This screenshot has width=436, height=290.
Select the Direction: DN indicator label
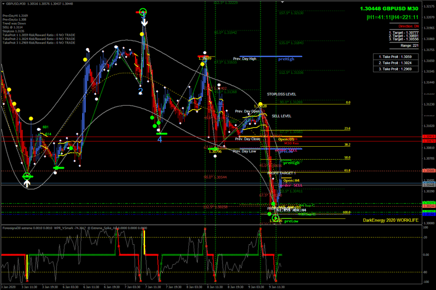[405, 27]
